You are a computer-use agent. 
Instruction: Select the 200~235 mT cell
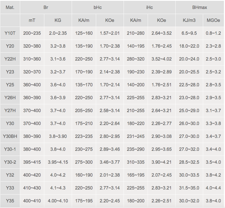click(x=32, y=33)
